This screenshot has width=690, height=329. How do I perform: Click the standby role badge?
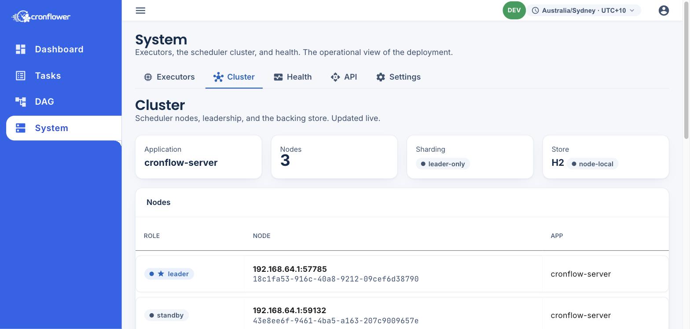point(166,315)
